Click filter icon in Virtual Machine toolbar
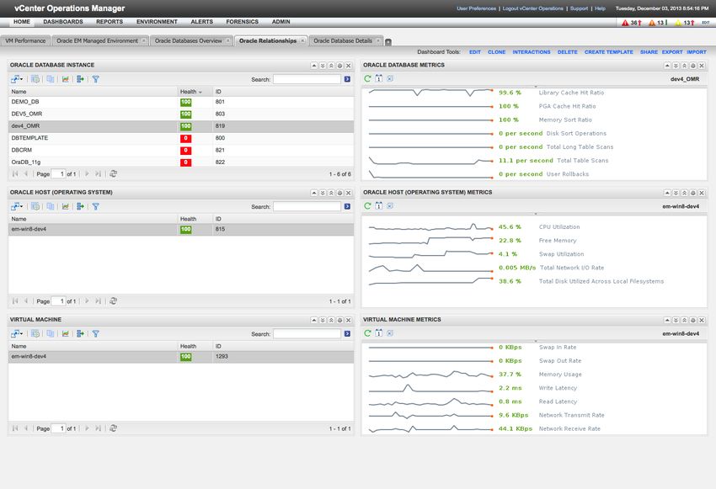 pyautogui.click(x=95, y=334)
